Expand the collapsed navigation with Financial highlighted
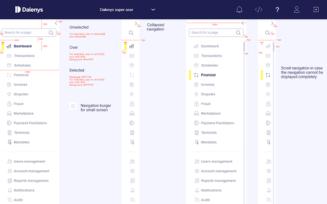The image size is (327, 204). [x=272, y=23]
